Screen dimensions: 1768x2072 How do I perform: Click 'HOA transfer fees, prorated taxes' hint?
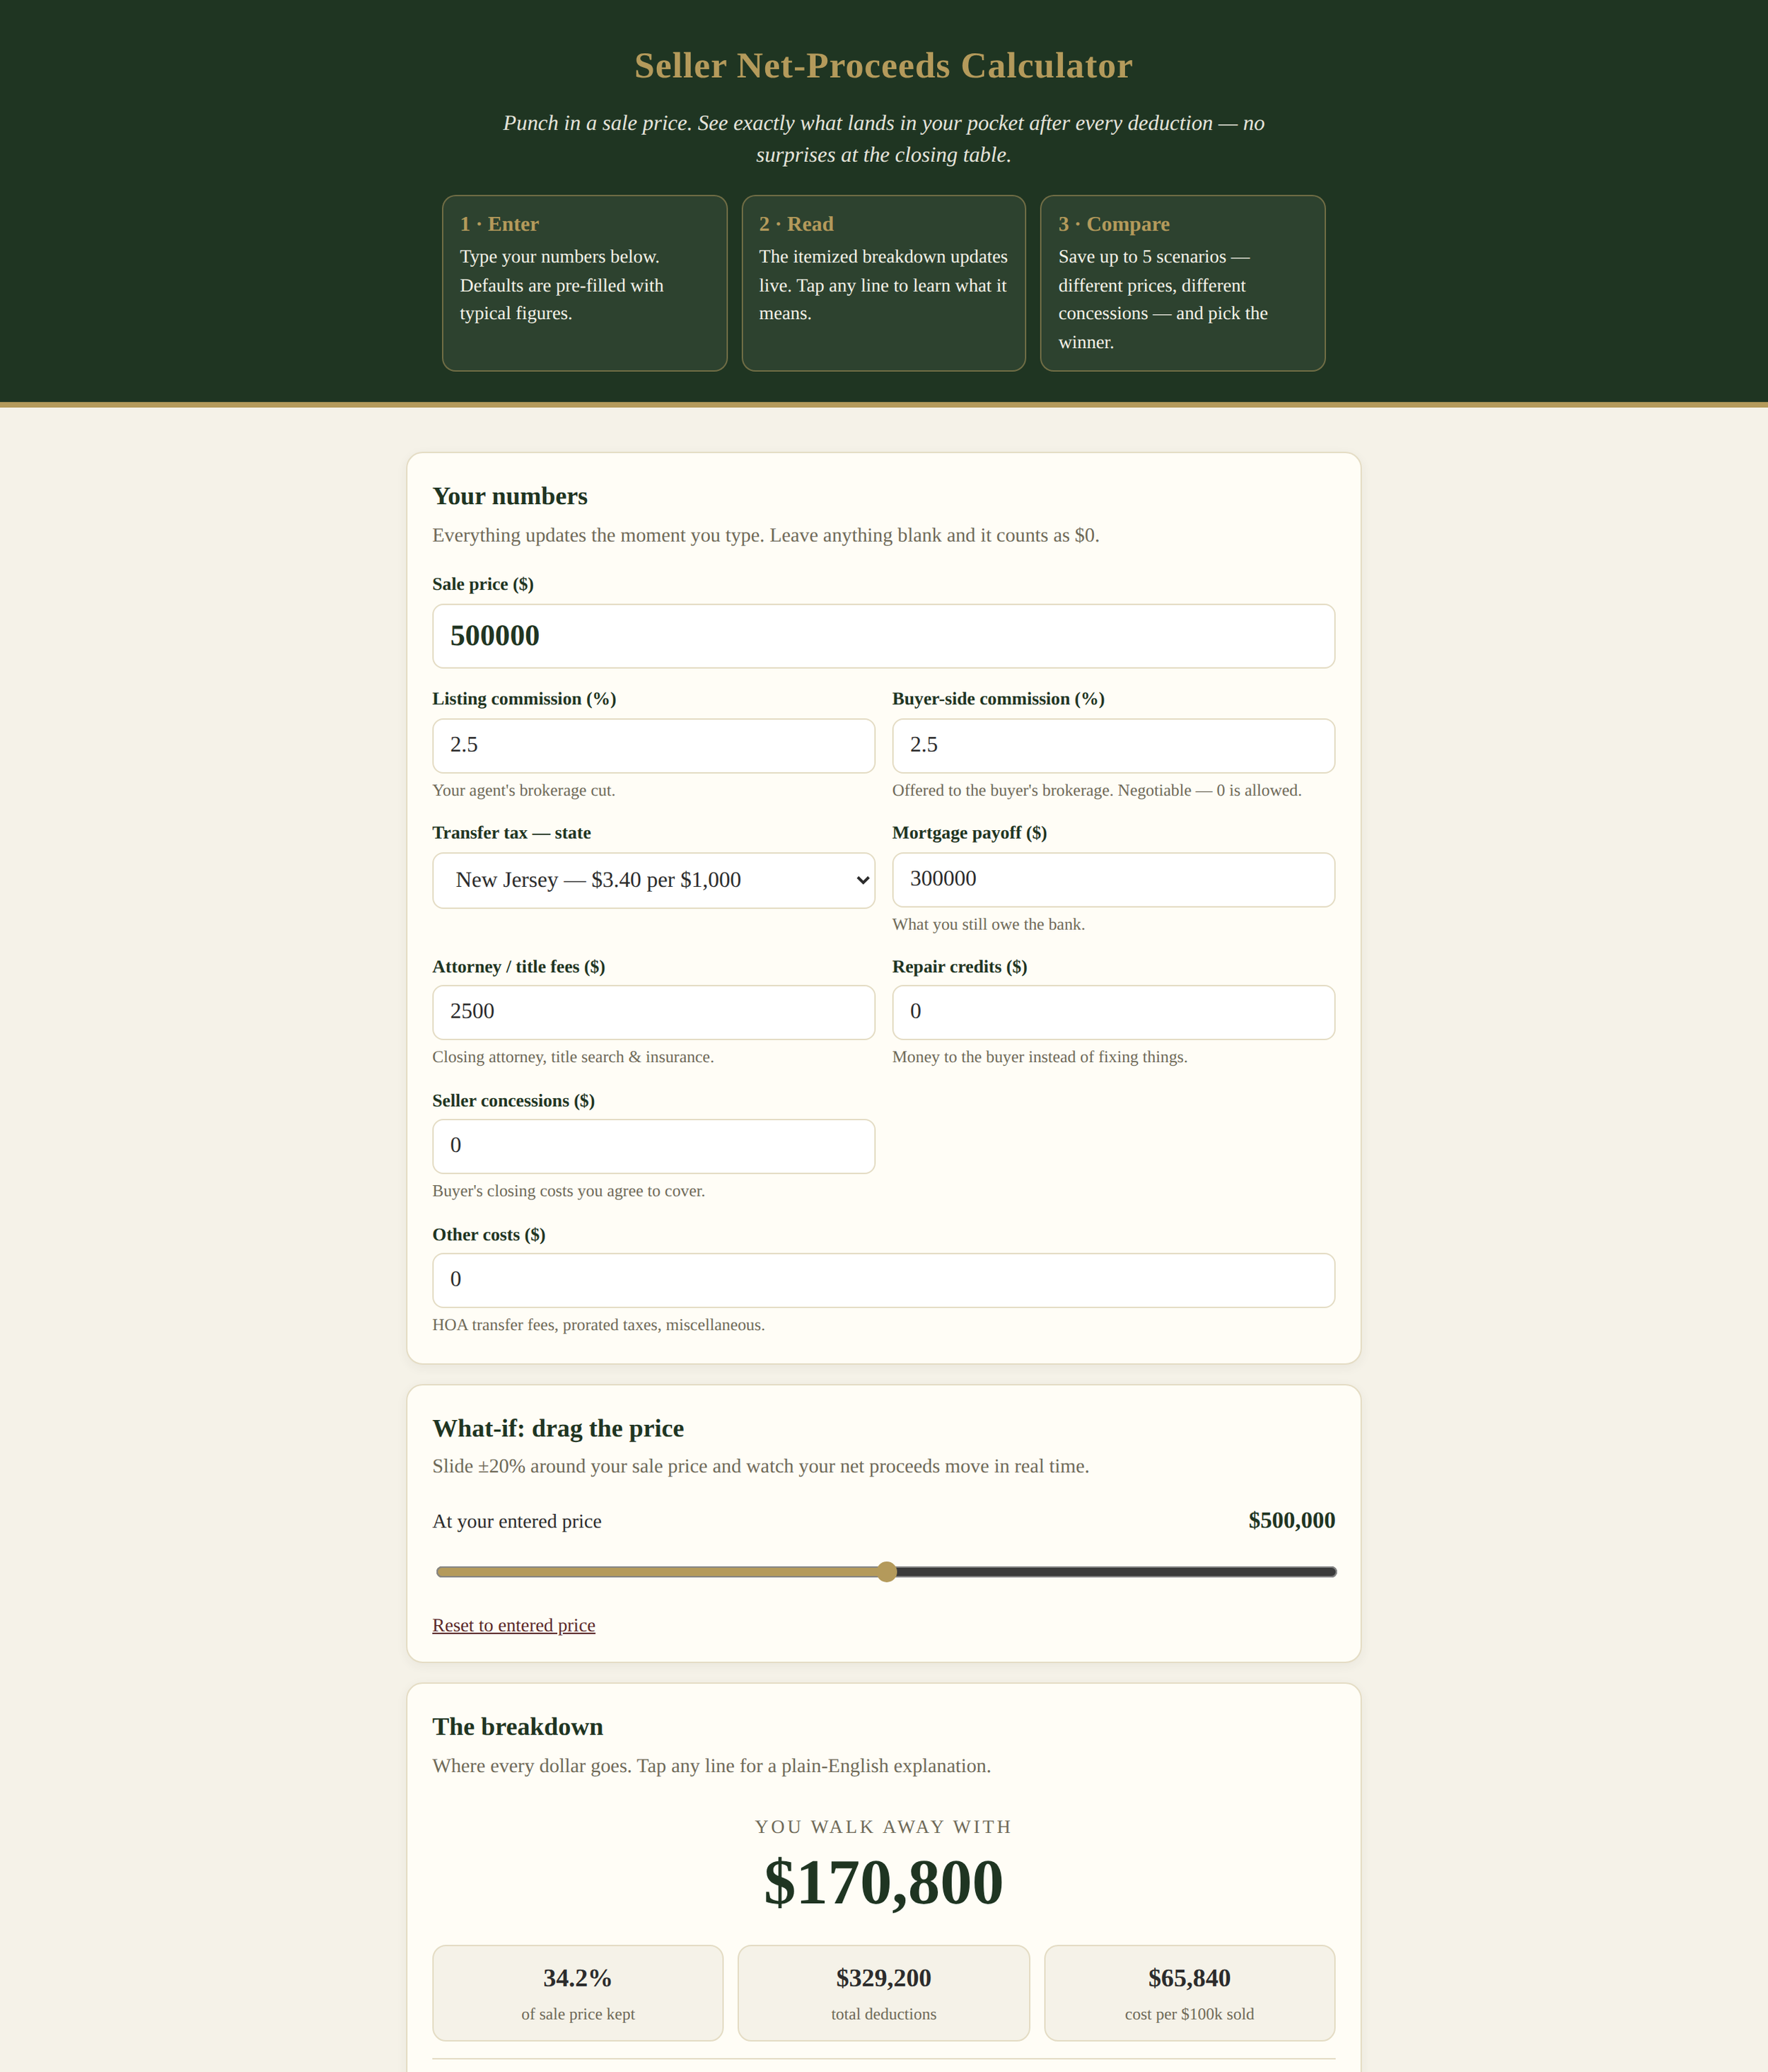coord(598,1324)
